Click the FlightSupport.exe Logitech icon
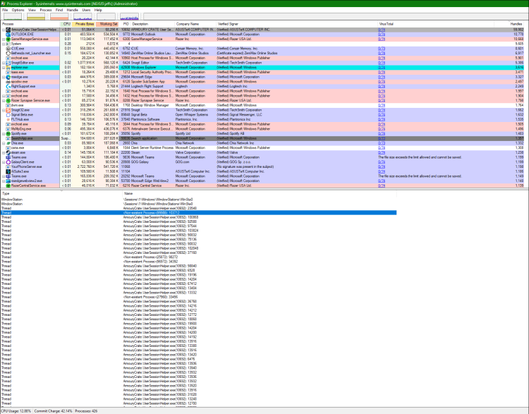The height and width of the screenshot is (414, 529). (8, 86)
